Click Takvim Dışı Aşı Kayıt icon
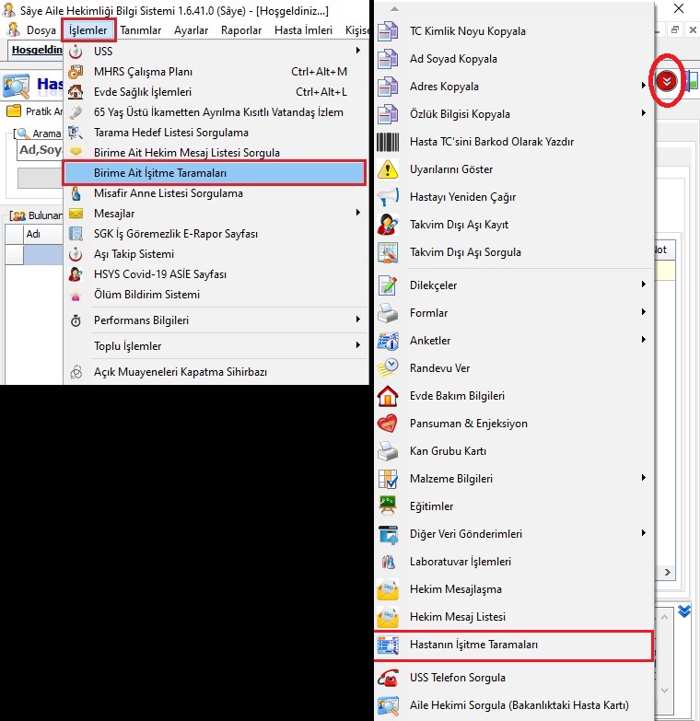Image resolution: width=700 pixels, height=721 pixels. [x=388, y=225]
